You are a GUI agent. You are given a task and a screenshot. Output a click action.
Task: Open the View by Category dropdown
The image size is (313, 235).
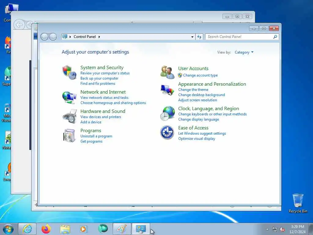click(x=244, y=52)
